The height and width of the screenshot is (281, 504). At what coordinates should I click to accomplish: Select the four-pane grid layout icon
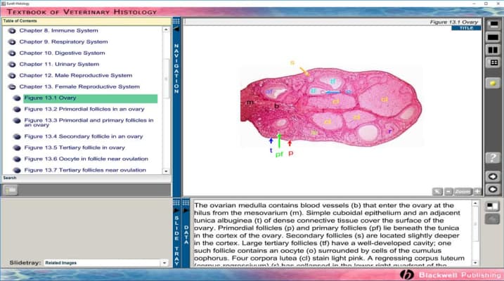493,62
